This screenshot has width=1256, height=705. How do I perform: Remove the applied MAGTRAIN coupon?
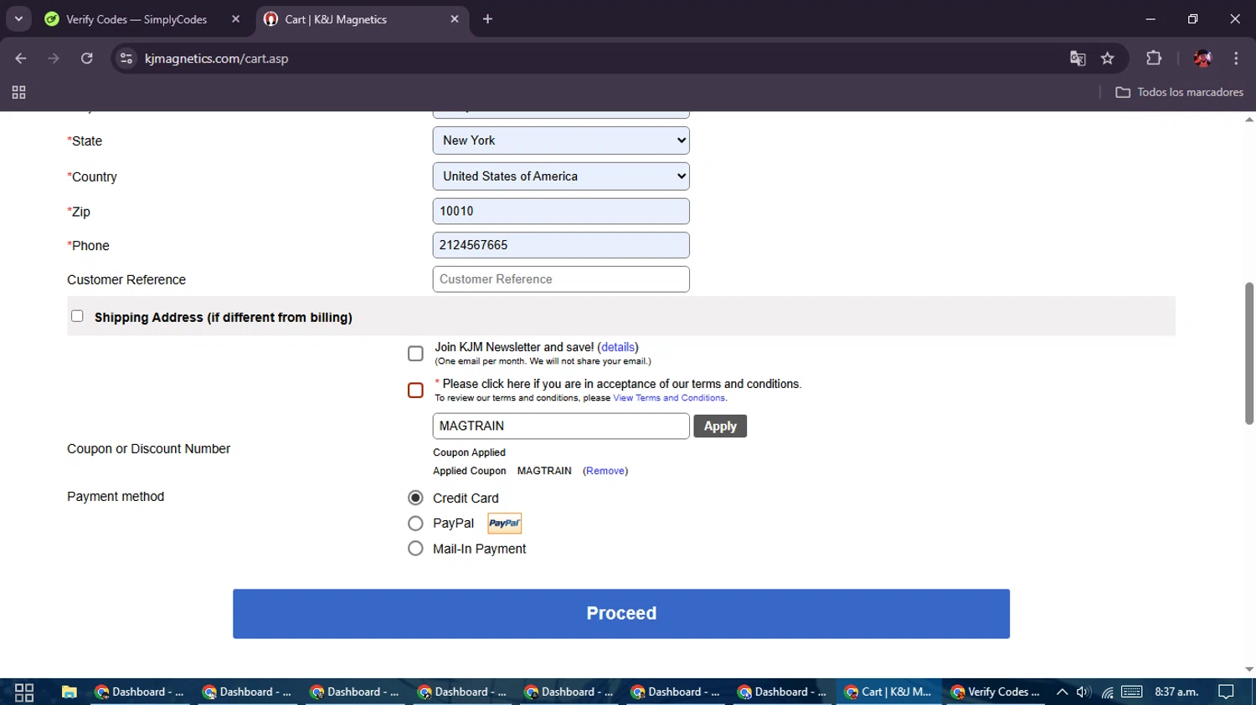[605, 471]
